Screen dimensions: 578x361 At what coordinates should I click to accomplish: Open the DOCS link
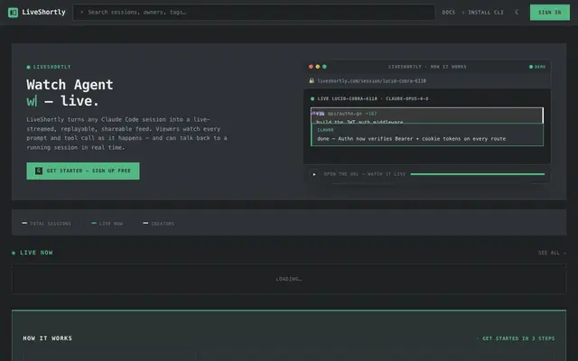coord(449,12)
